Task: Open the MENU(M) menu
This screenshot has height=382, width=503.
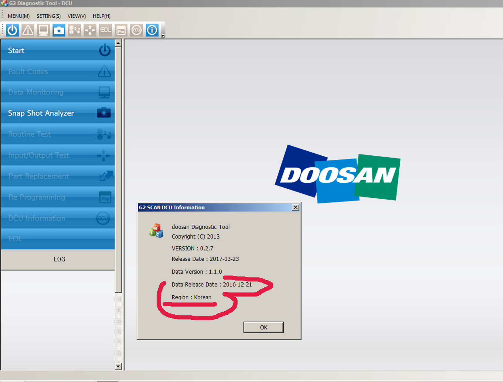Action: tap(19, 16)
